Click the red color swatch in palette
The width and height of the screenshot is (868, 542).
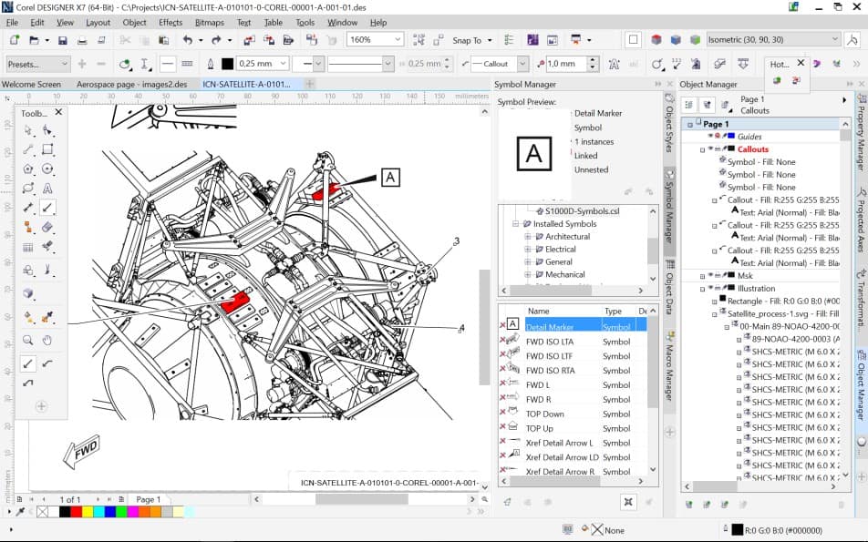75,512
